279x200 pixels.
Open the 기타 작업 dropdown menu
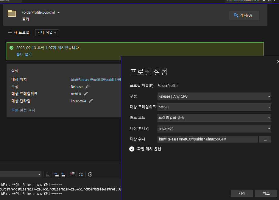pyautogui.click(x=47, y=32)
